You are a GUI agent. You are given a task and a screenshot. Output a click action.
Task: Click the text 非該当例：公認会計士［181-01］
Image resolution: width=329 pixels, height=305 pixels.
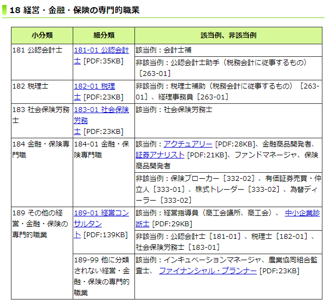tap(188, 237)
